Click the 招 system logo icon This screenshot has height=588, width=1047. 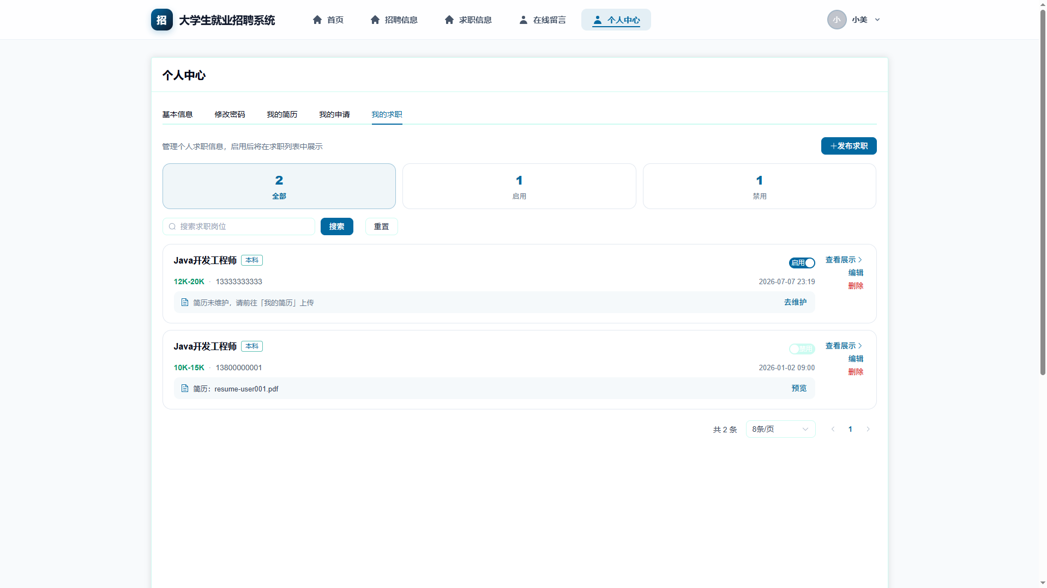[162, 20]
